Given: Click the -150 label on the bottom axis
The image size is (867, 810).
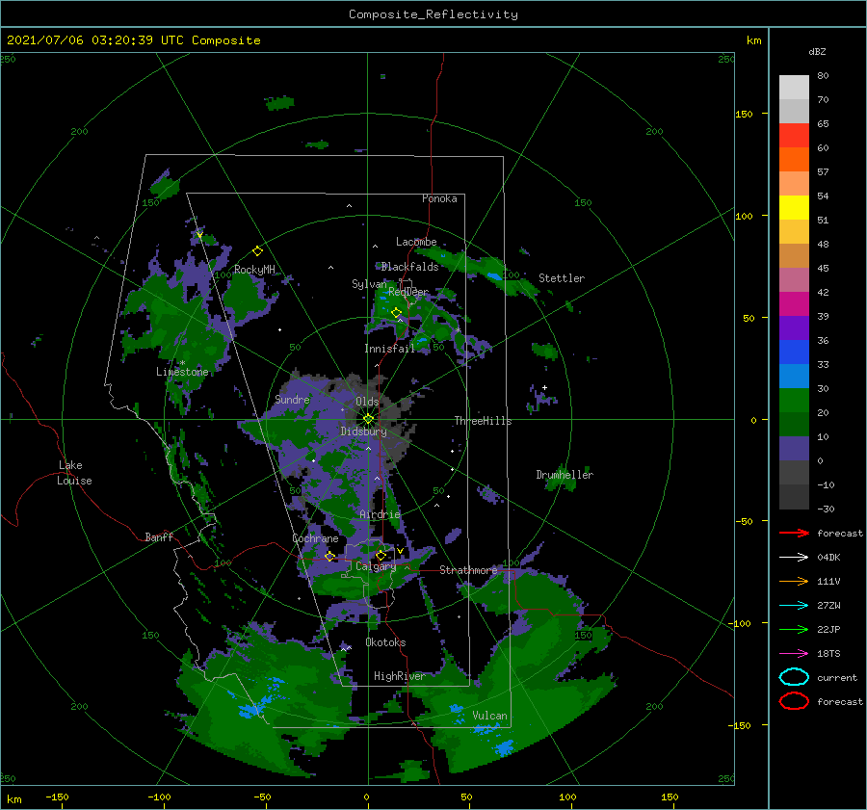Looking at the screenshot, I should point(57,797).
